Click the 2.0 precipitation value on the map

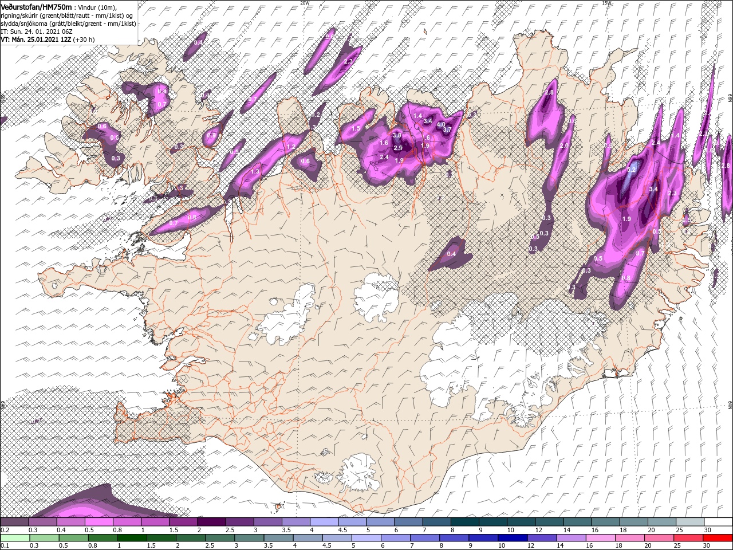click(x=564, y=146)
